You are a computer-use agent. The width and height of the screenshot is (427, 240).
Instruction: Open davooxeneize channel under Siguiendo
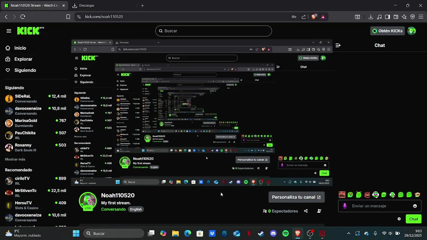pos(35,111)
